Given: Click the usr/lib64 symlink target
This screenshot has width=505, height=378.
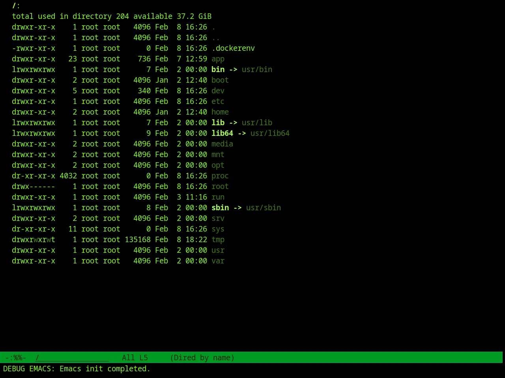Looking at the screenshot, I should pos(270,133).
